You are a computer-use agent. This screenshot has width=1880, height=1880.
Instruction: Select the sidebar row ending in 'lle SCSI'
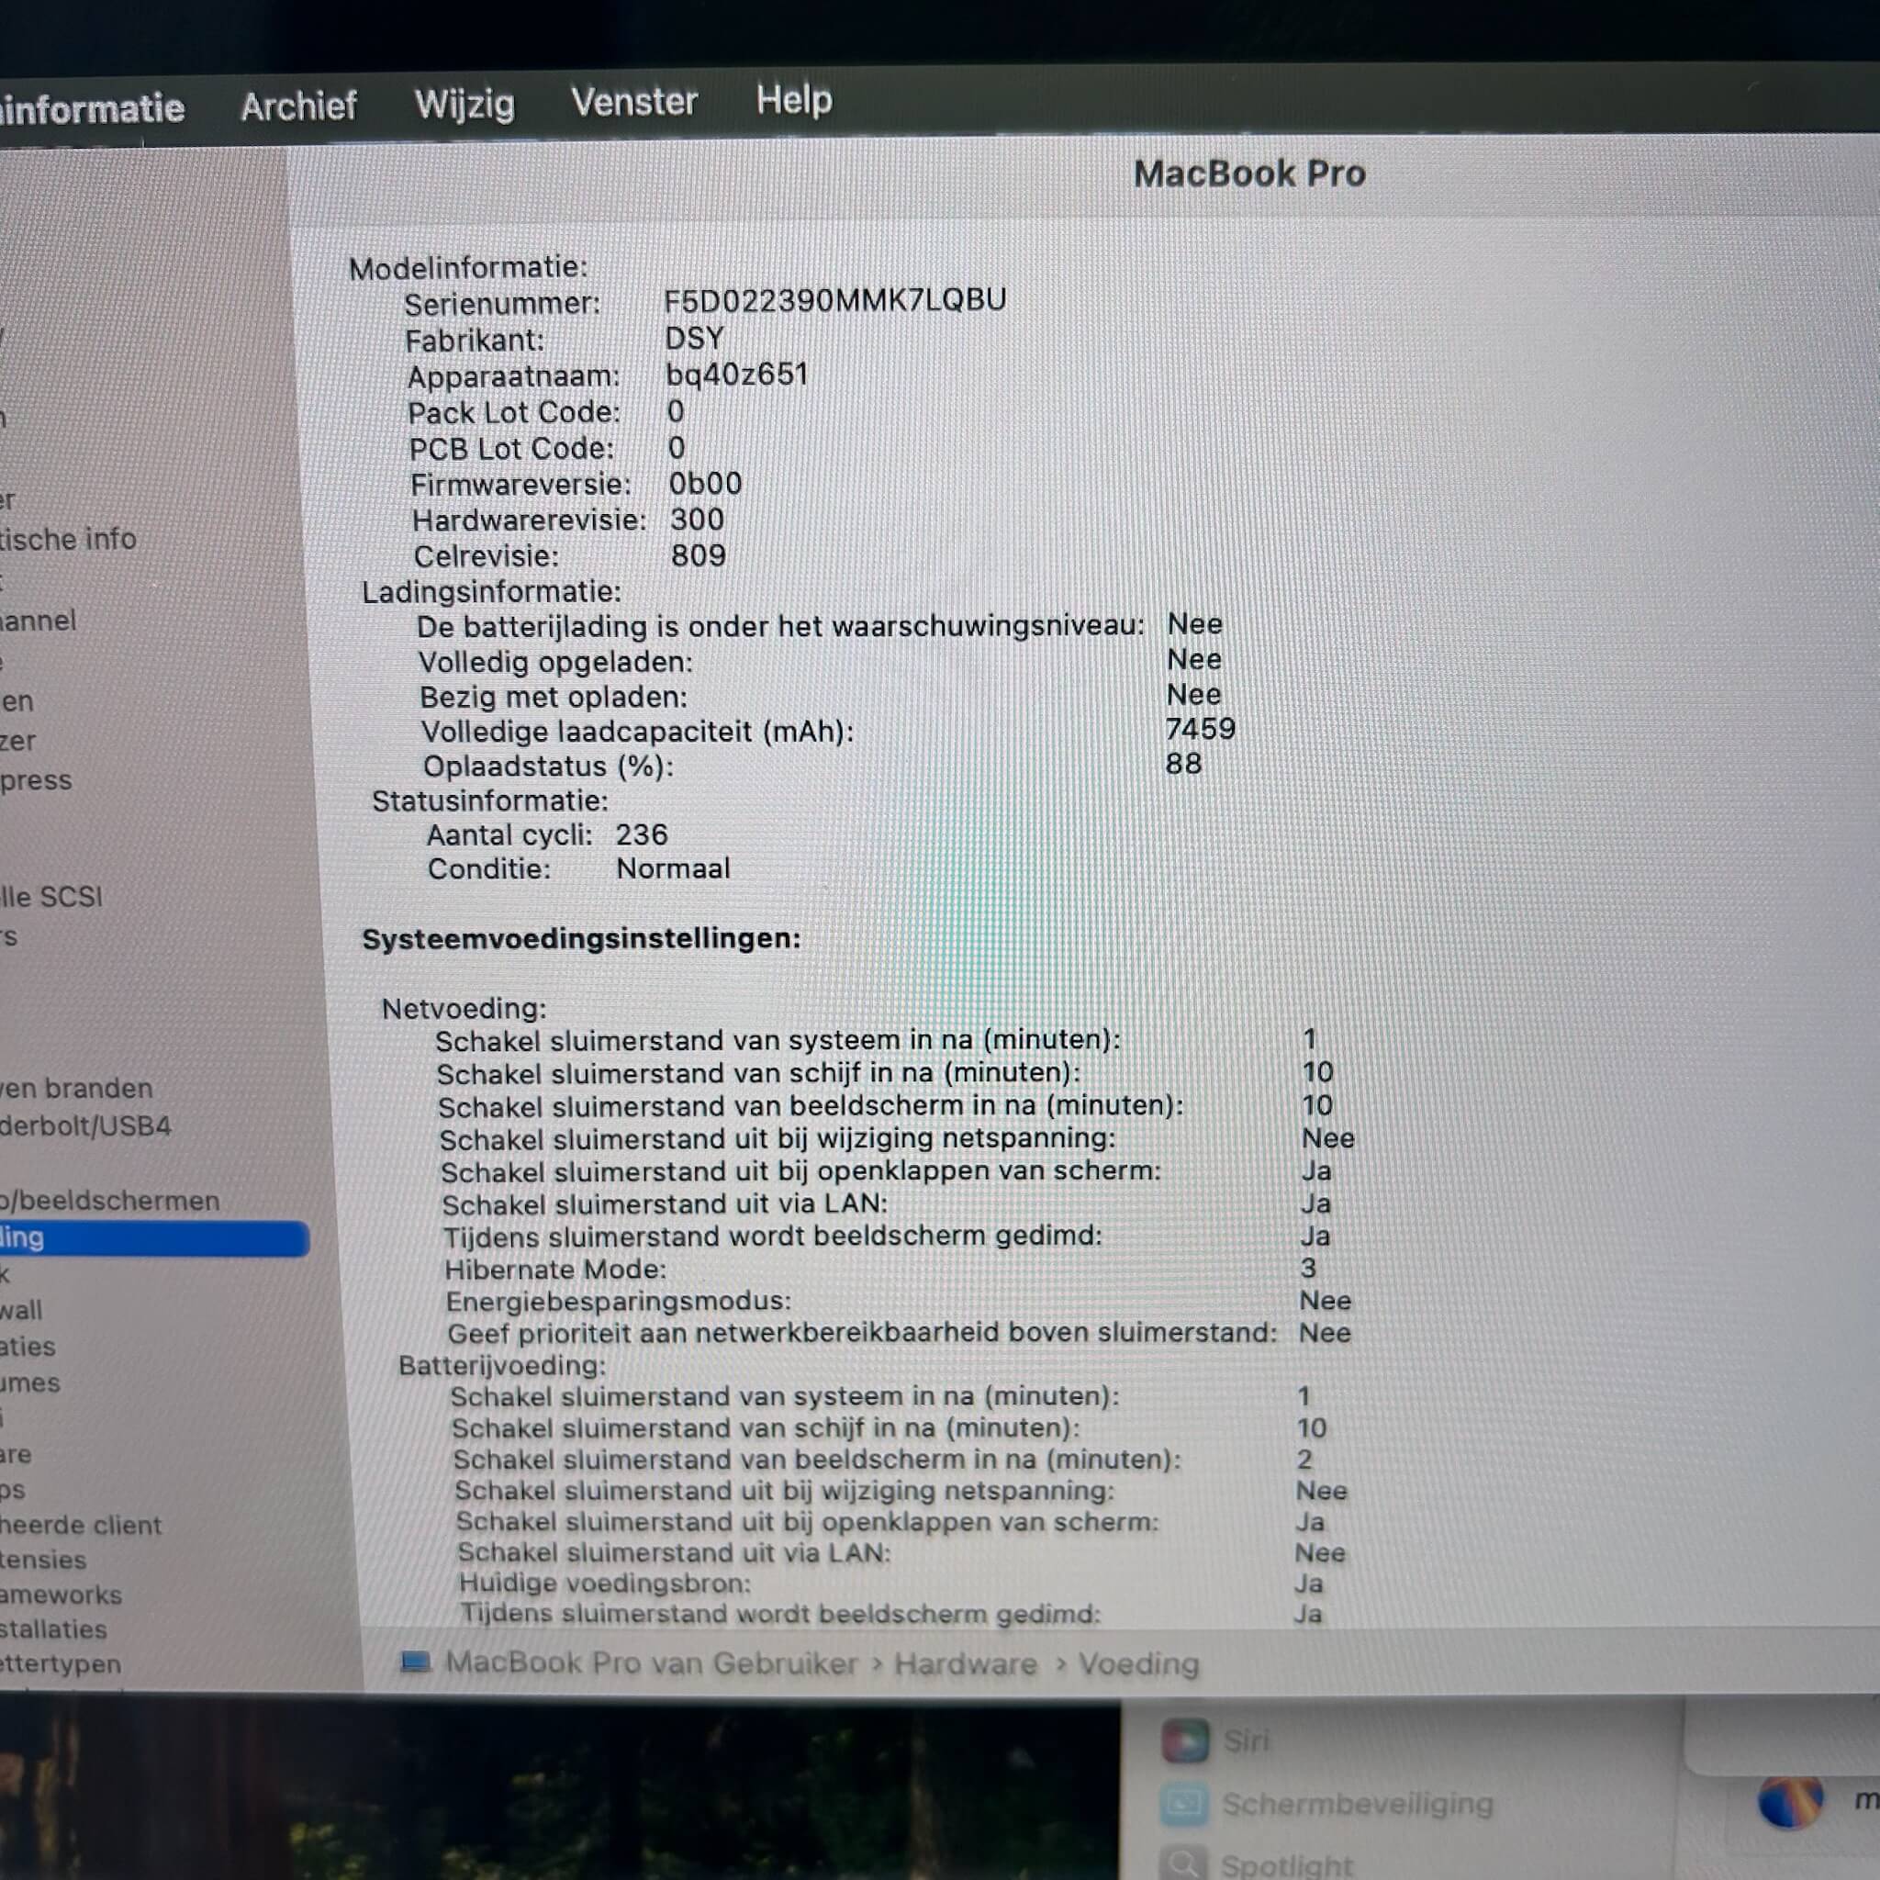(50, 896)
